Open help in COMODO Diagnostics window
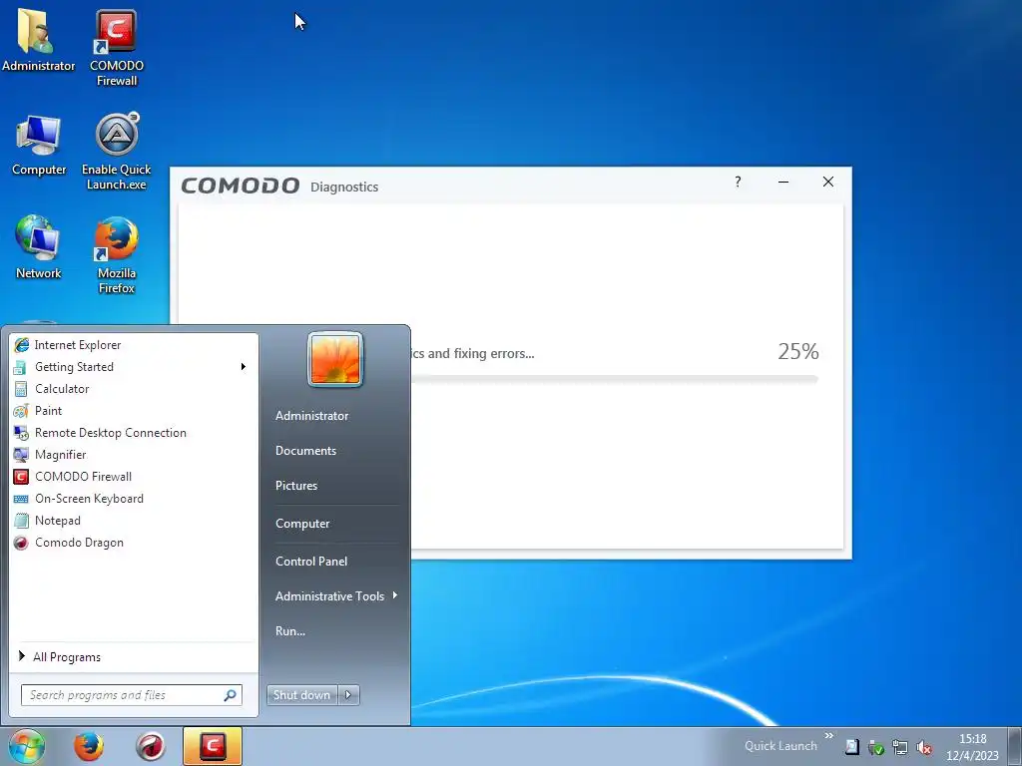Screen dimensions: 1022x766 (738, 182)
